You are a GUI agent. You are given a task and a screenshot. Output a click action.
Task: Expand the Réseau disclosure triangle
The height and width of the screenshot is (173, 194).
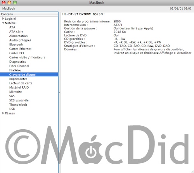3,113
